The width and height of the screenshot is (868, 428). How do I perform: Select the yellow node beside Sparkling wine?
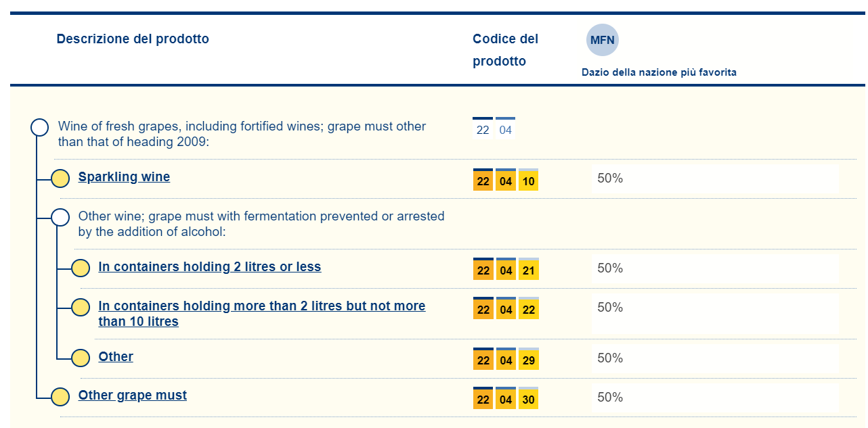(x=60, y=179)
